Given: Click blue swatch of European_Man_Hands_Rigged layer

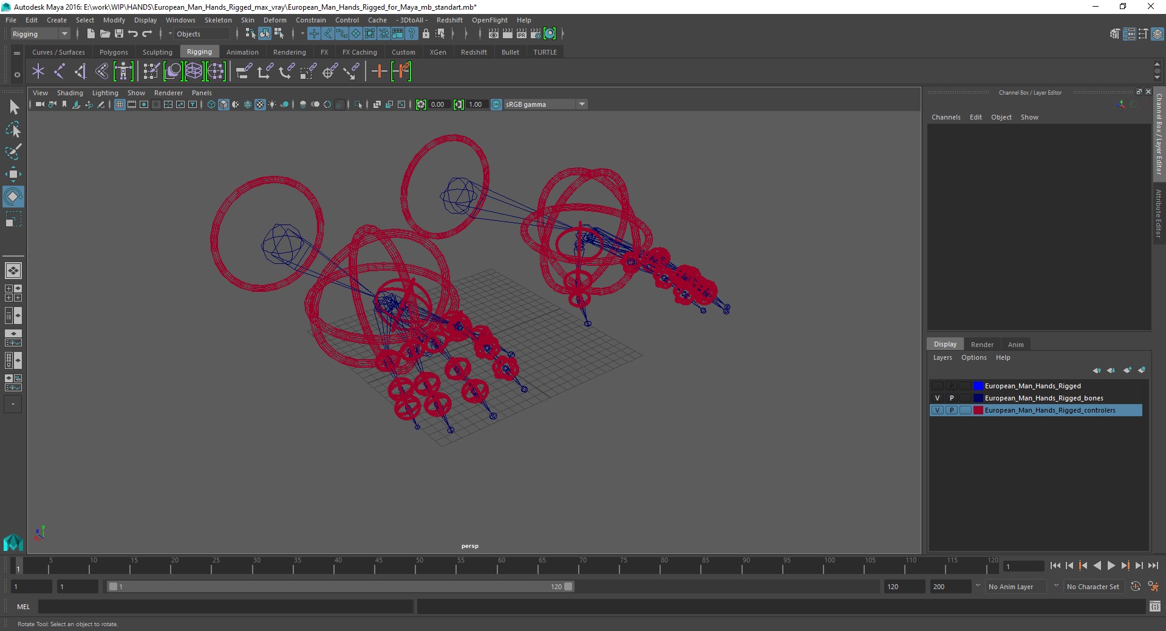Looking at the screenshot, I should pos(978,386).
